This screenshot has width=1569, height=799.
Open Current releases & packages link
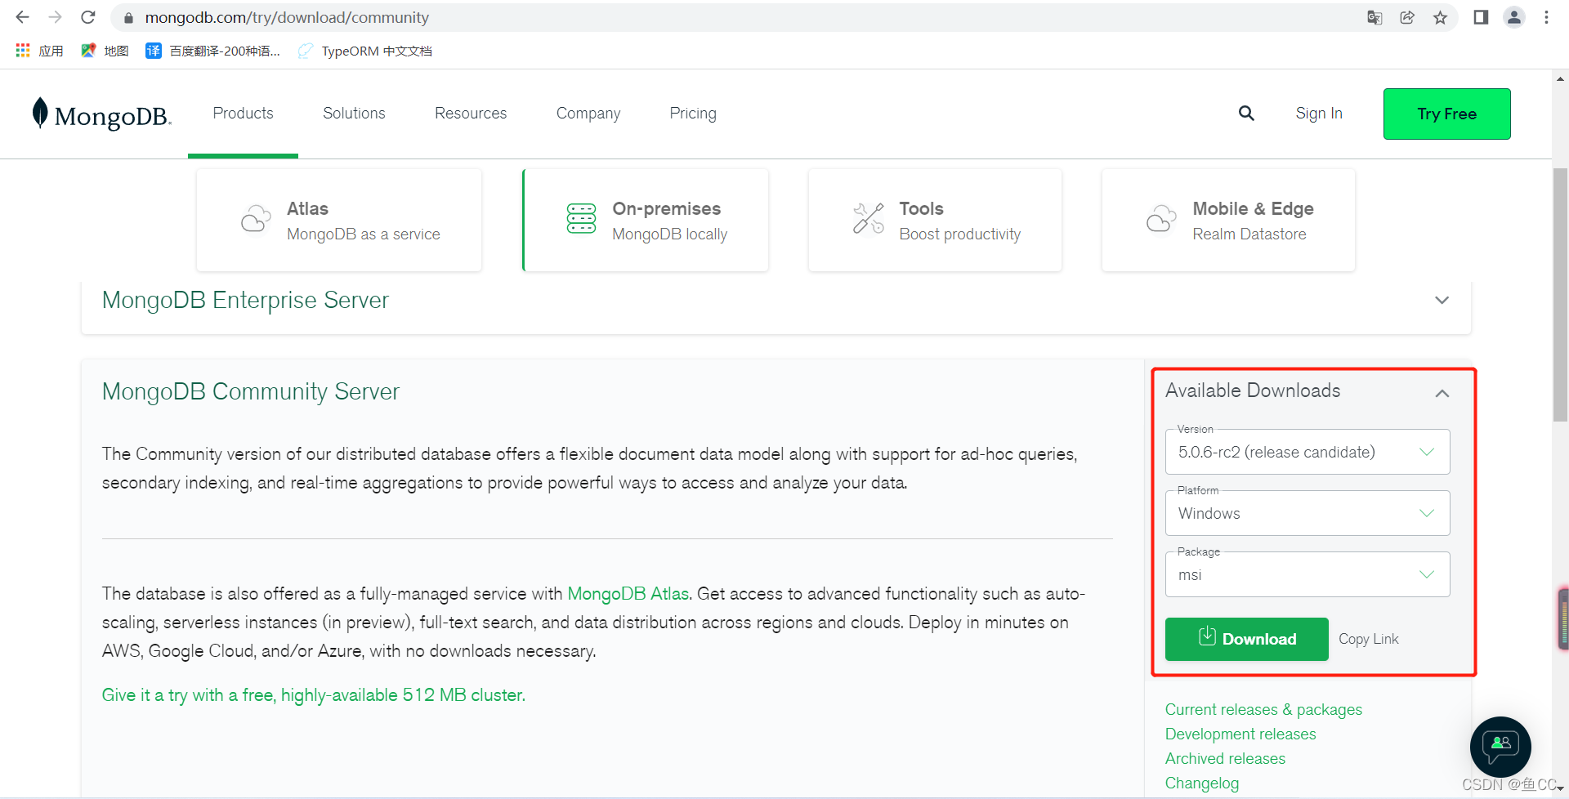pyautogui.click(x=1263, y=710)
